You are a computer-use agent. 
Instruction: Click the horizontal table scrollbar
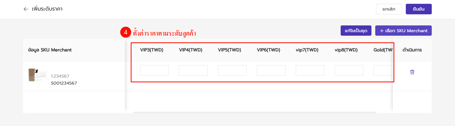coord(255,112)
